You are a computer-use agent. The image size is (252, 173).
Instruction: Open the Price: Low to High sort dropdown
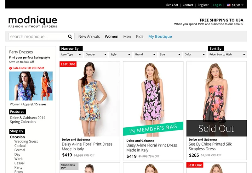point(227,54)
